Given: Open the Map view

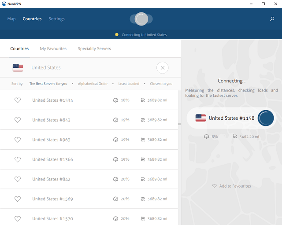Looking at the screenshot, I should click(11, 19).
